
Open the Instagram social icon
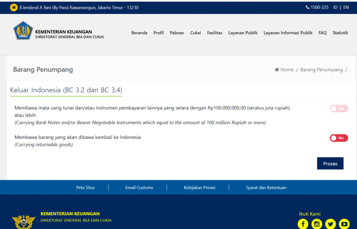tap(317, 224)
